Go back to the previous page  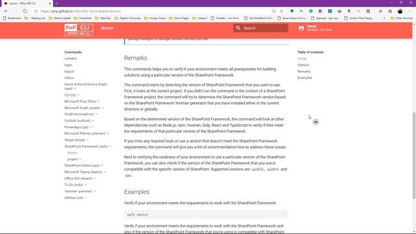point(6,11)
